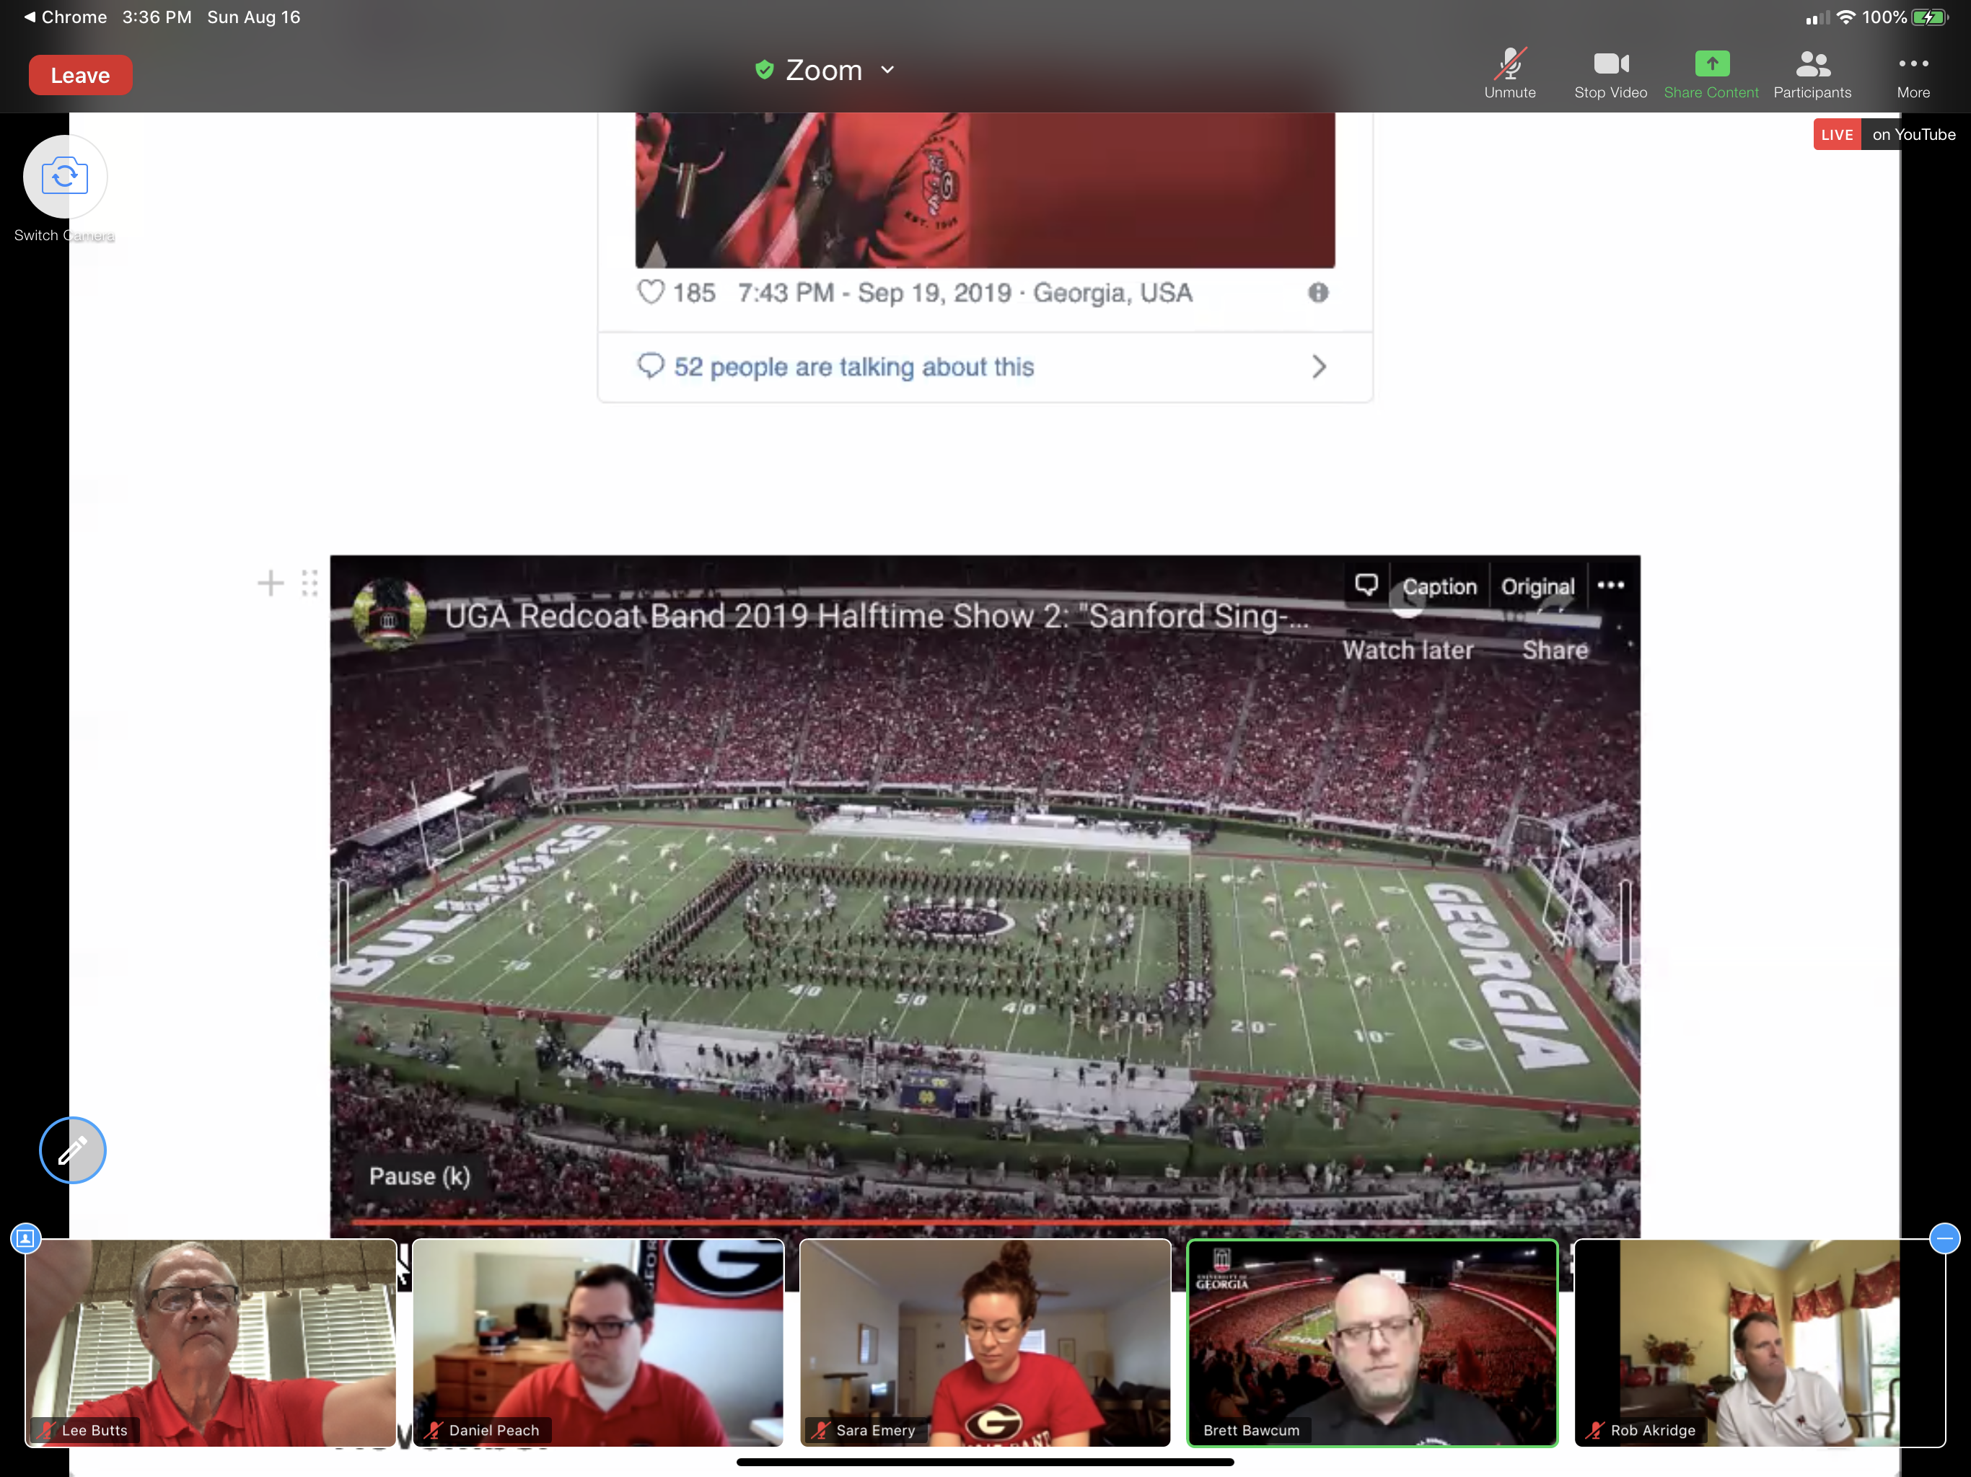Tap the YouTube channel avatar
The image size is (1971, 1477).
390,614
